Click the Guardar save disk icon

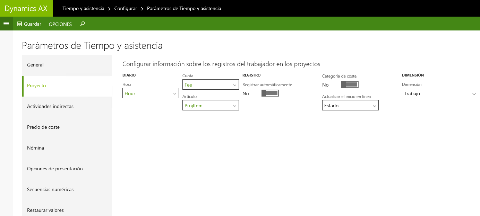click(x=19, y=24)
